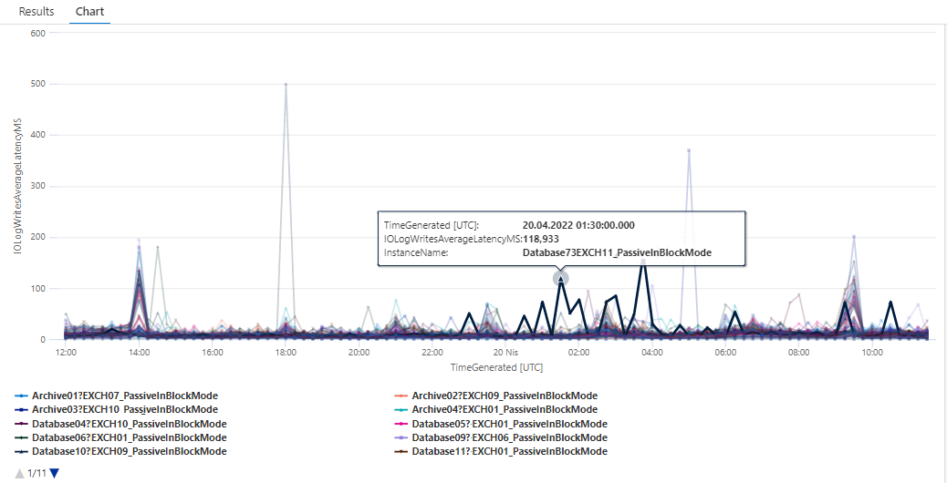Click the IOLogWritesAverageLatencyMS axis title
The width and height of the screenshot is (947, 483).
pos(18,188)
